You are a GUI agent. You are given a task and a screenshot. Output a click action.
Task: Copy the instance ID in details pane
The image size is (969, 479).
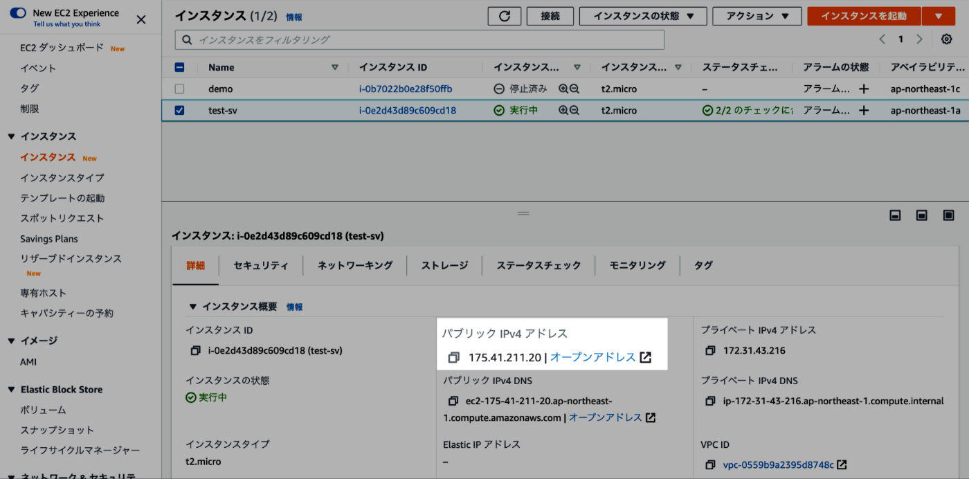point(196,350)
